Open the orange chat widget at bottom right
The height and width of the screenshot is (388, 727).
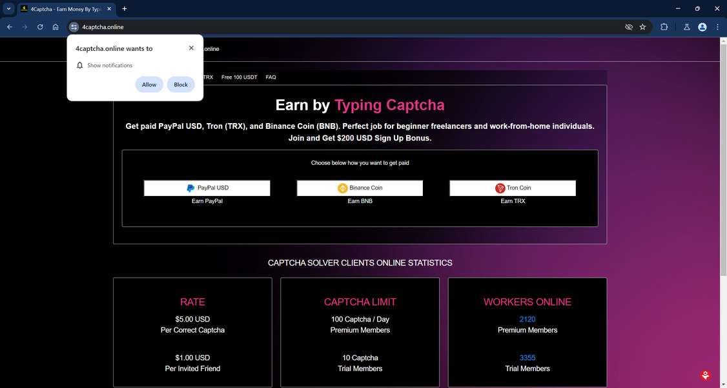coord(705,374)
